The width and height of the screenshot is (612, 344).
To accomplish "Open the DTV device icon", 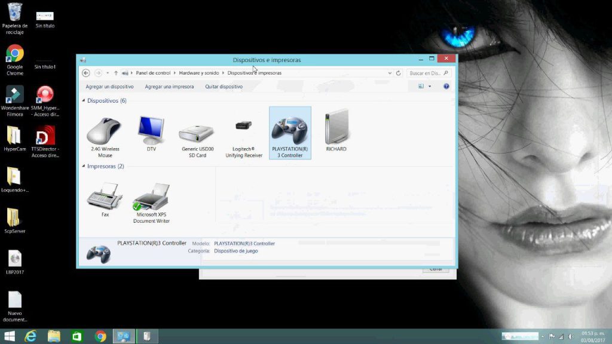I will coord(151,128).
